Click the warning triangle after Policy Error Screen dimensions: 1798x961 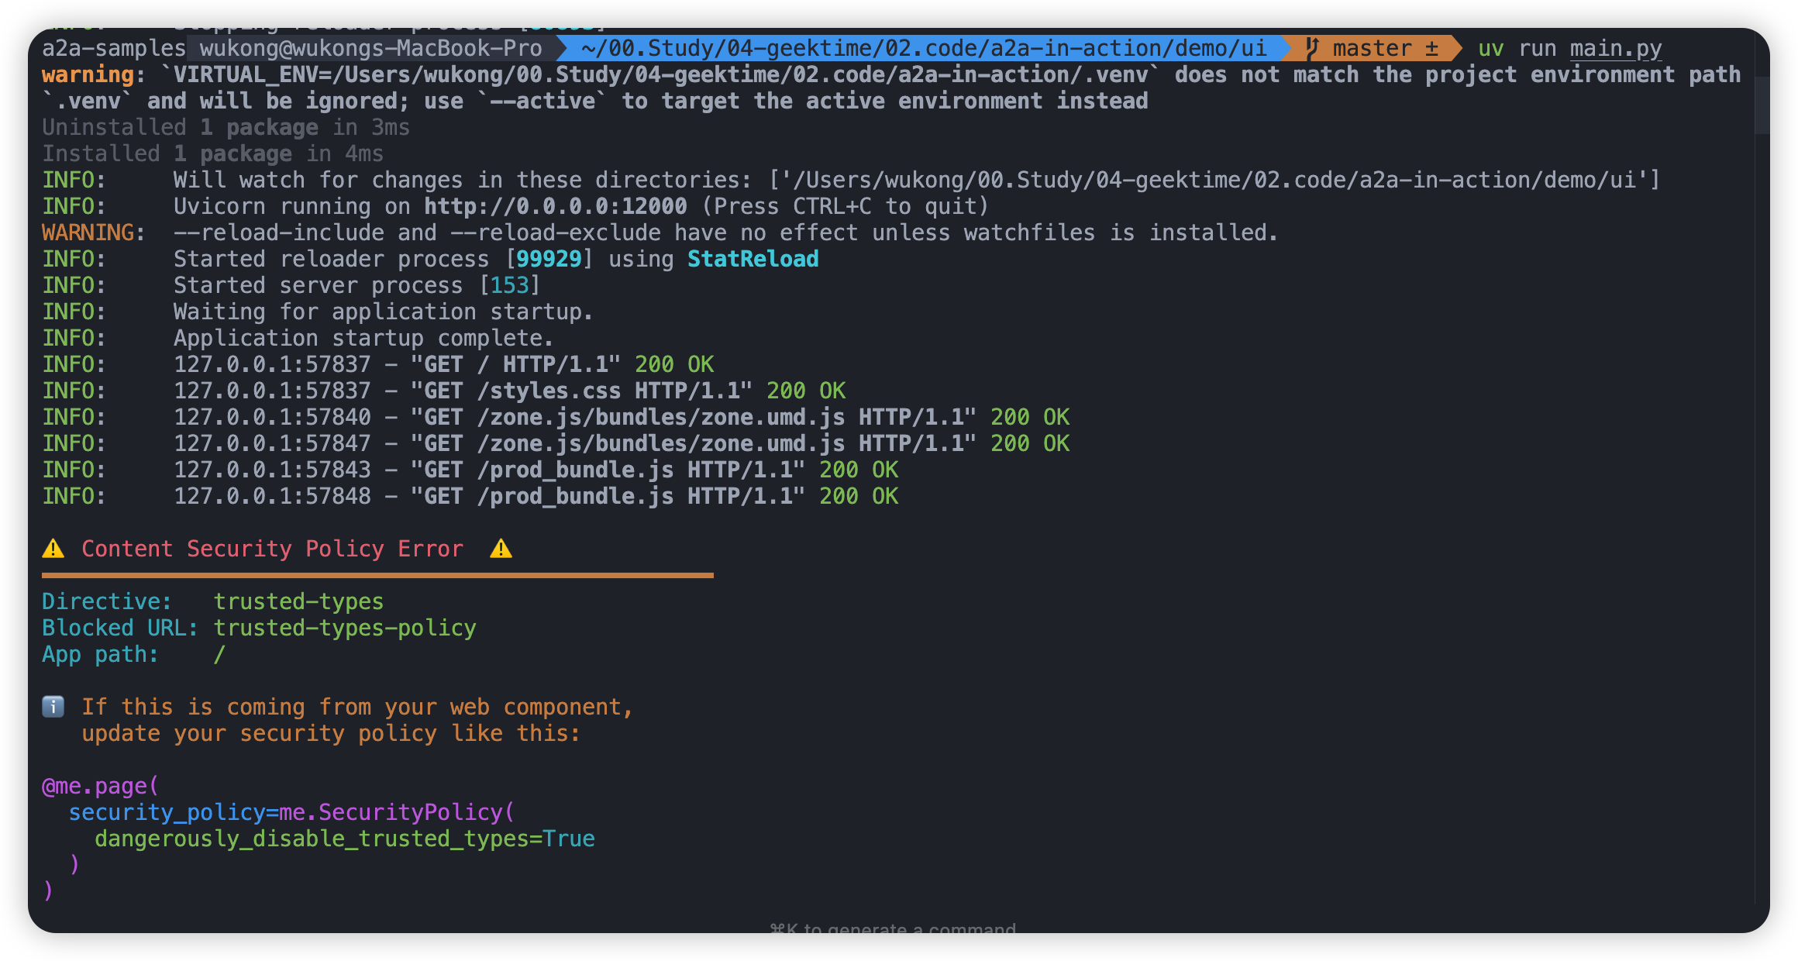pyautogui.click(x=501, y=549)
